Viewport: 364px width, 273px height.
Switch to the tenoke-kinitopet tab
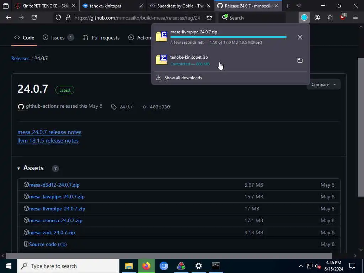pos(113,6)
